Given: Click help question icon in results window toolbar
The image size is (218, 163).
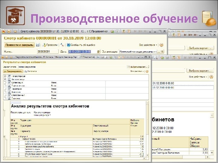Looking at the screenshot, I should (x=147, y=71).
